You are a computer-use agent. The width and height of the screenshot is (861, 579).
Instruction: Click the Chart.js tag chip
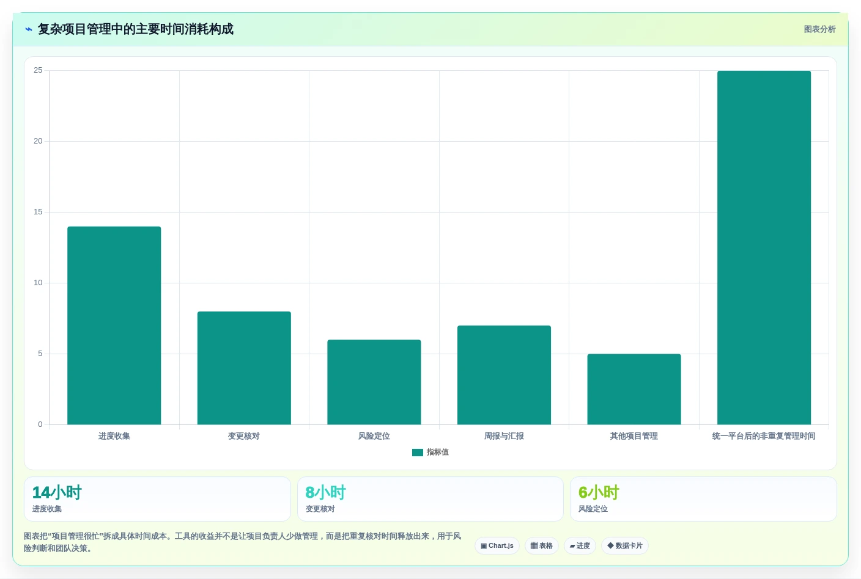tap(497, 546)
